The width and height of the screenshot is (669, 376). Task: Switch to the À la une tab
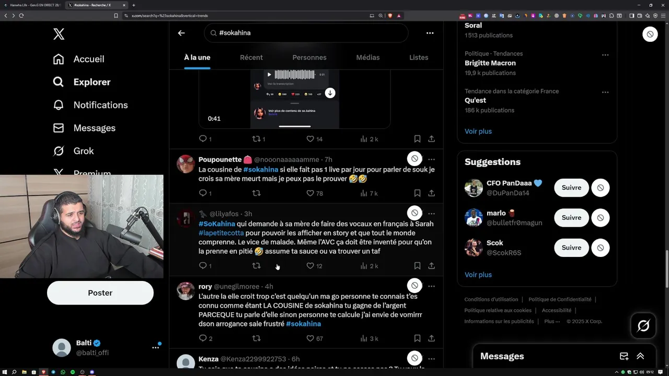coord(197,57)
